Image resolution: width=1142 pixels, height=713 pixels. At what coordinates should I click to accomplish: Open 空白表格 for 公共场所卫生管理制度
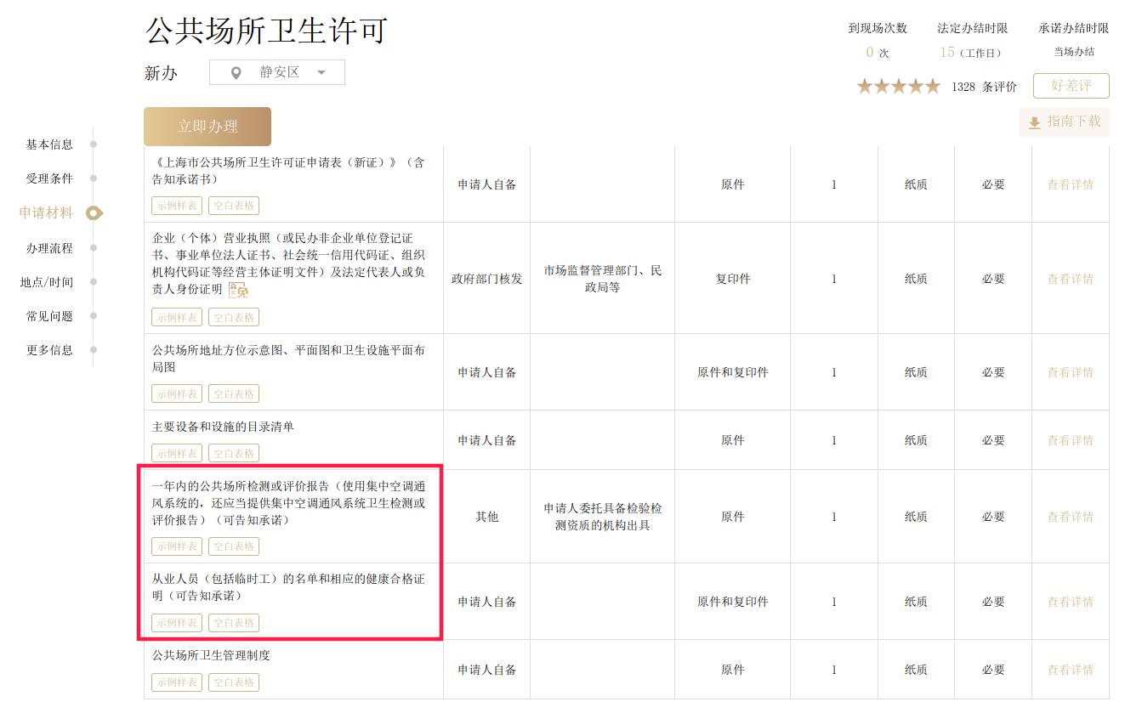click(234, 682)
